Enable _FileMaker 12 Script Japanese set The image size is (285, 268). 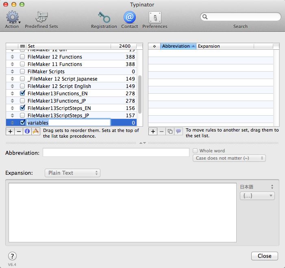point(22,79)
